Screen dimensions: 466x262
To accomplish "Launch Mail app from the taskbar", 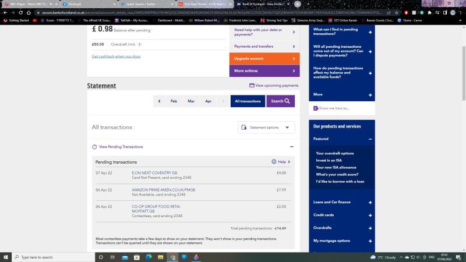I will [x=125, y=257].
